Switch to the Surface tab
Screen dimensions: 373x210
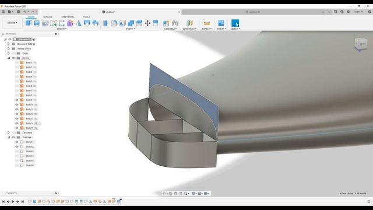click(48, 17)
